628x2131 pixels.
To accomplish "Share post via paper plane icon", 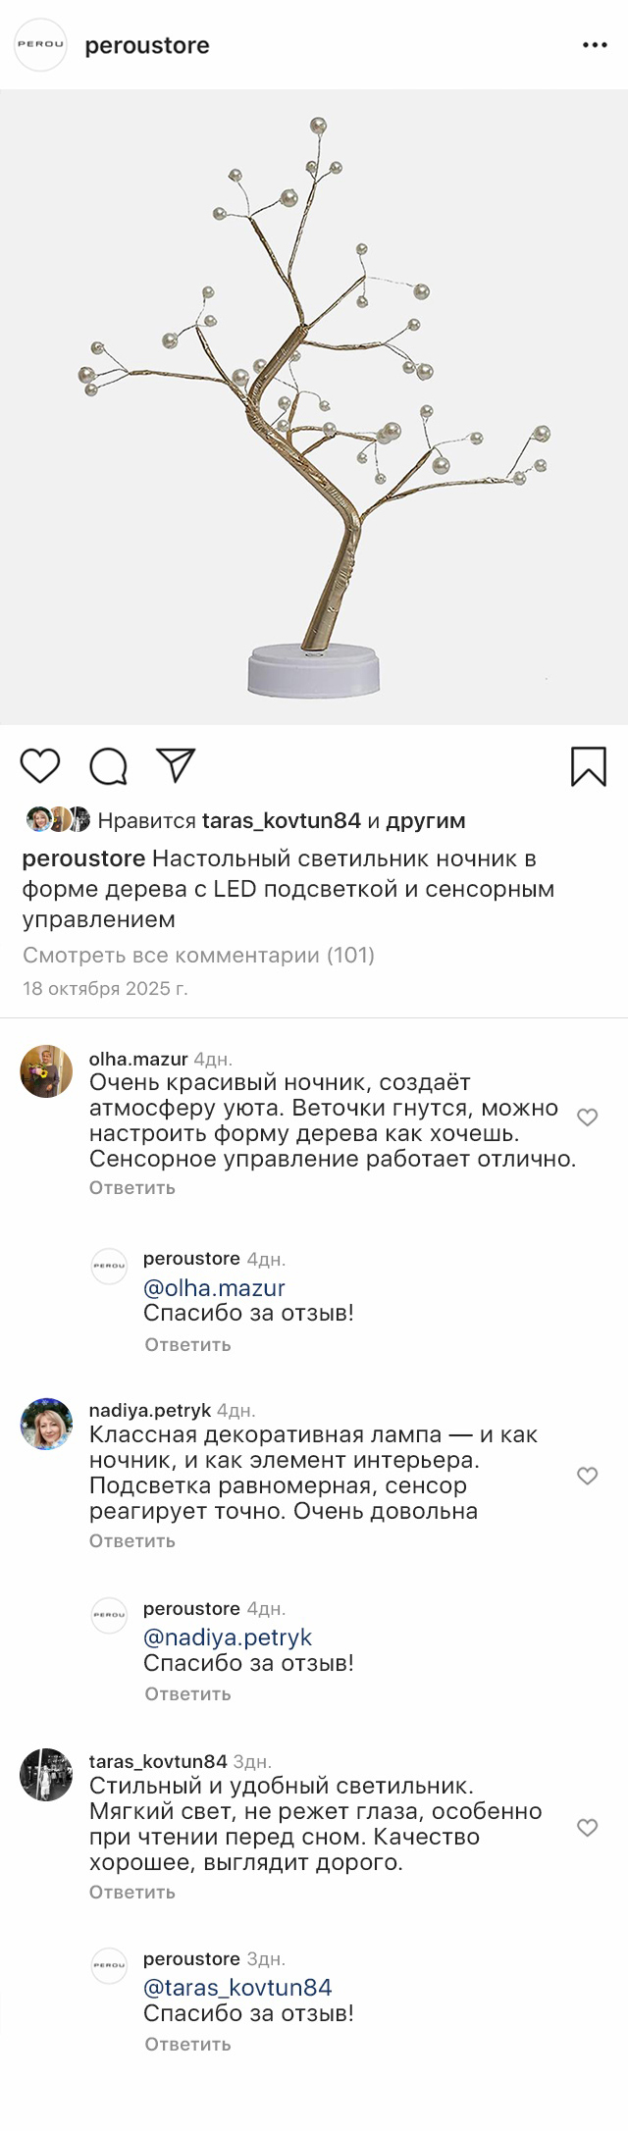I will coord(177,765).
